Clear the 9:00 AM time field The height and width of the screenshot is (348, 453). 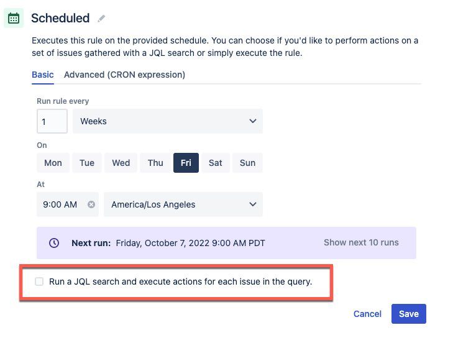(x=91, y=204)
